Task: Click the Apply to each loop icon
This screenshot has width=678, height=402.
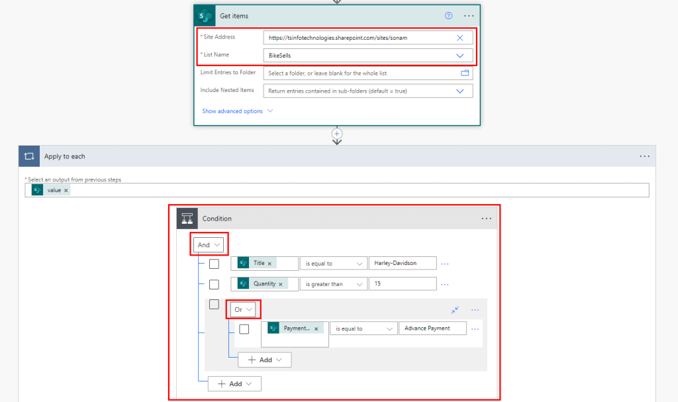Action: (x=29, y=156)
